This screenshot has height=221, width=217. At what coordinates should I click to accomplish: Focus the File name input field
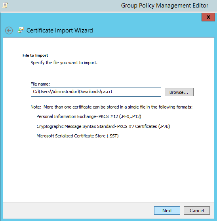click(96, 92)
